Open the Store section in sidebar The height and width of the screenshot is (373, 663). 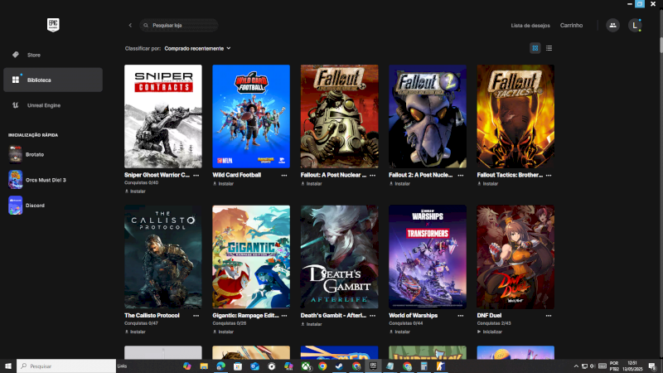tap(33, 55)
